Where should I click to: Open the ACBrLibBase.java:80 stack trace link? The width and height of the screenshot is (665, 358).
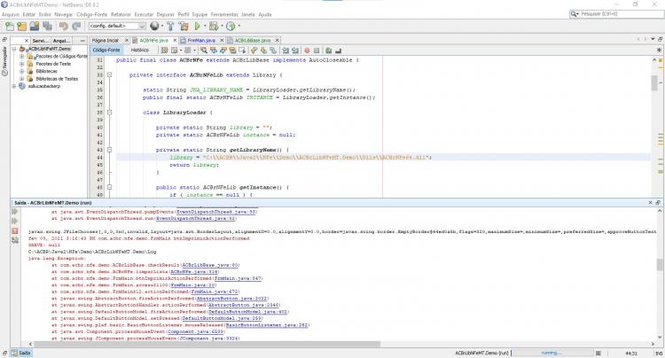tap(211, 265)
